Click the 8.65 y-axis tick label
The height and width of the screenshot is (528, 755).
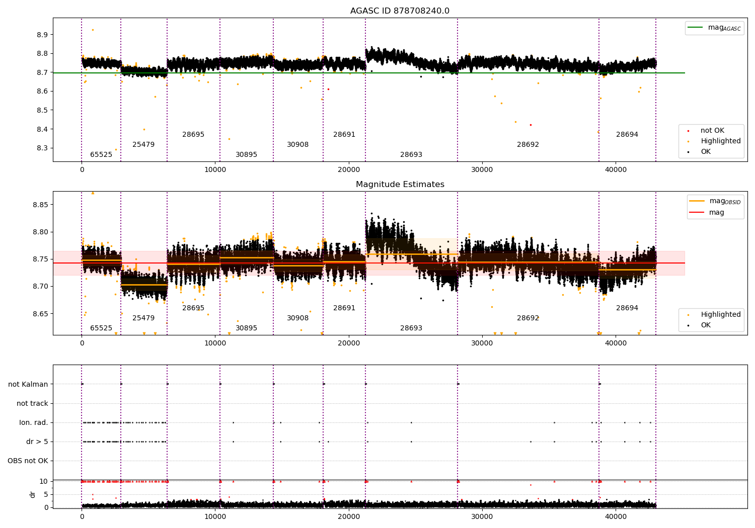point(41,314)
